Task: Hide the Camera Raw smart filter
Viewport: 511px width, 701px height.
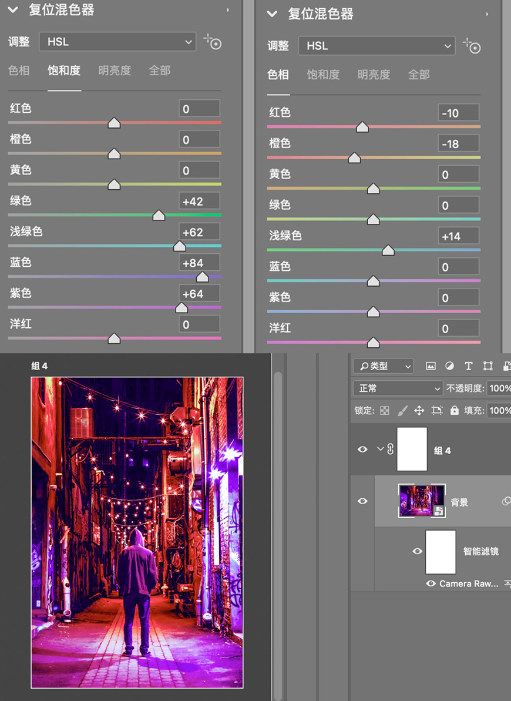Action: click(431, 583)
